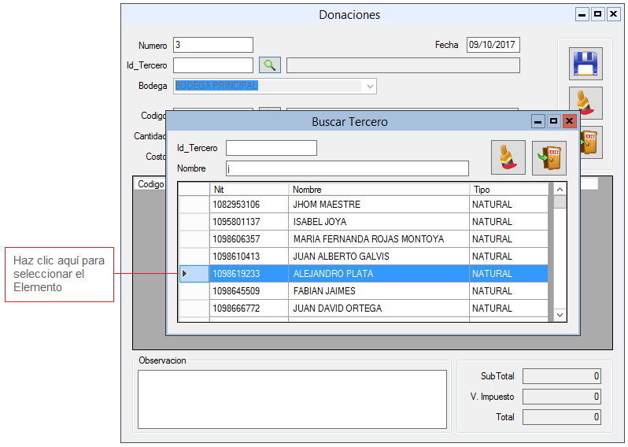Click the floppy disk save icon
Viewport: 628px width, 447px height.
tap(586, 64)
